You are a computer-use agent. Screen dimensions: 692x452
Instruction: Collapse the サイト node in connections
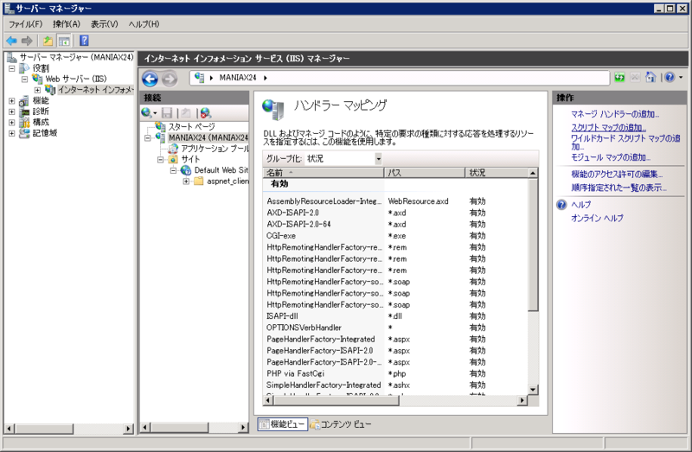[161, 160]
